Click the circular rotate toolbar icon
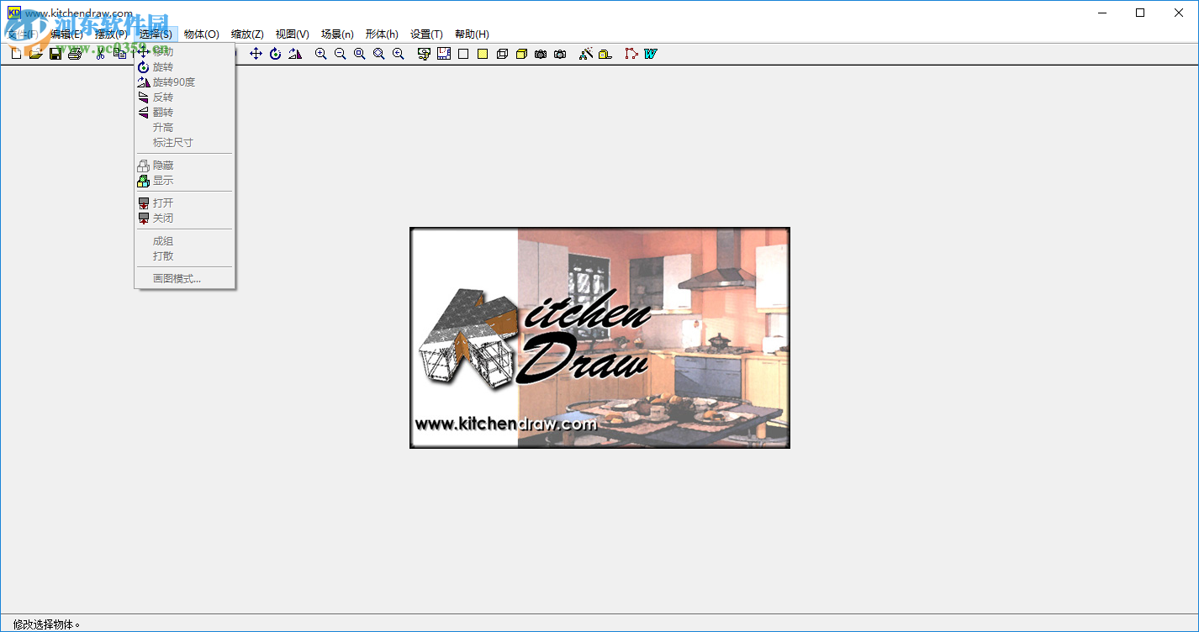The width and height of the screenshot is (1199, 632). pyautogui.click(x=276, y=54)
